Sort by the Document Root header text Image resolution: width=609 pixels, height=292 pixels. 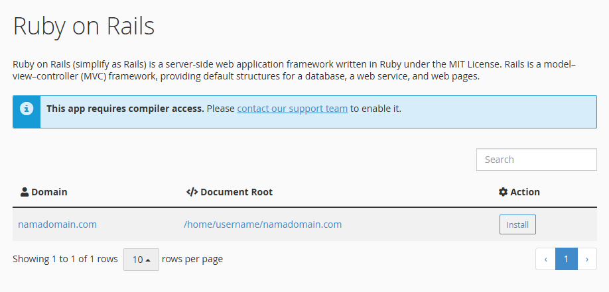(x=237, y=192)
